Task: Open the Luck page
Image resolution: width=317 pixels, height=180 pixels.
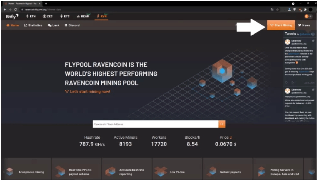Action: click(x=54, y=26)
